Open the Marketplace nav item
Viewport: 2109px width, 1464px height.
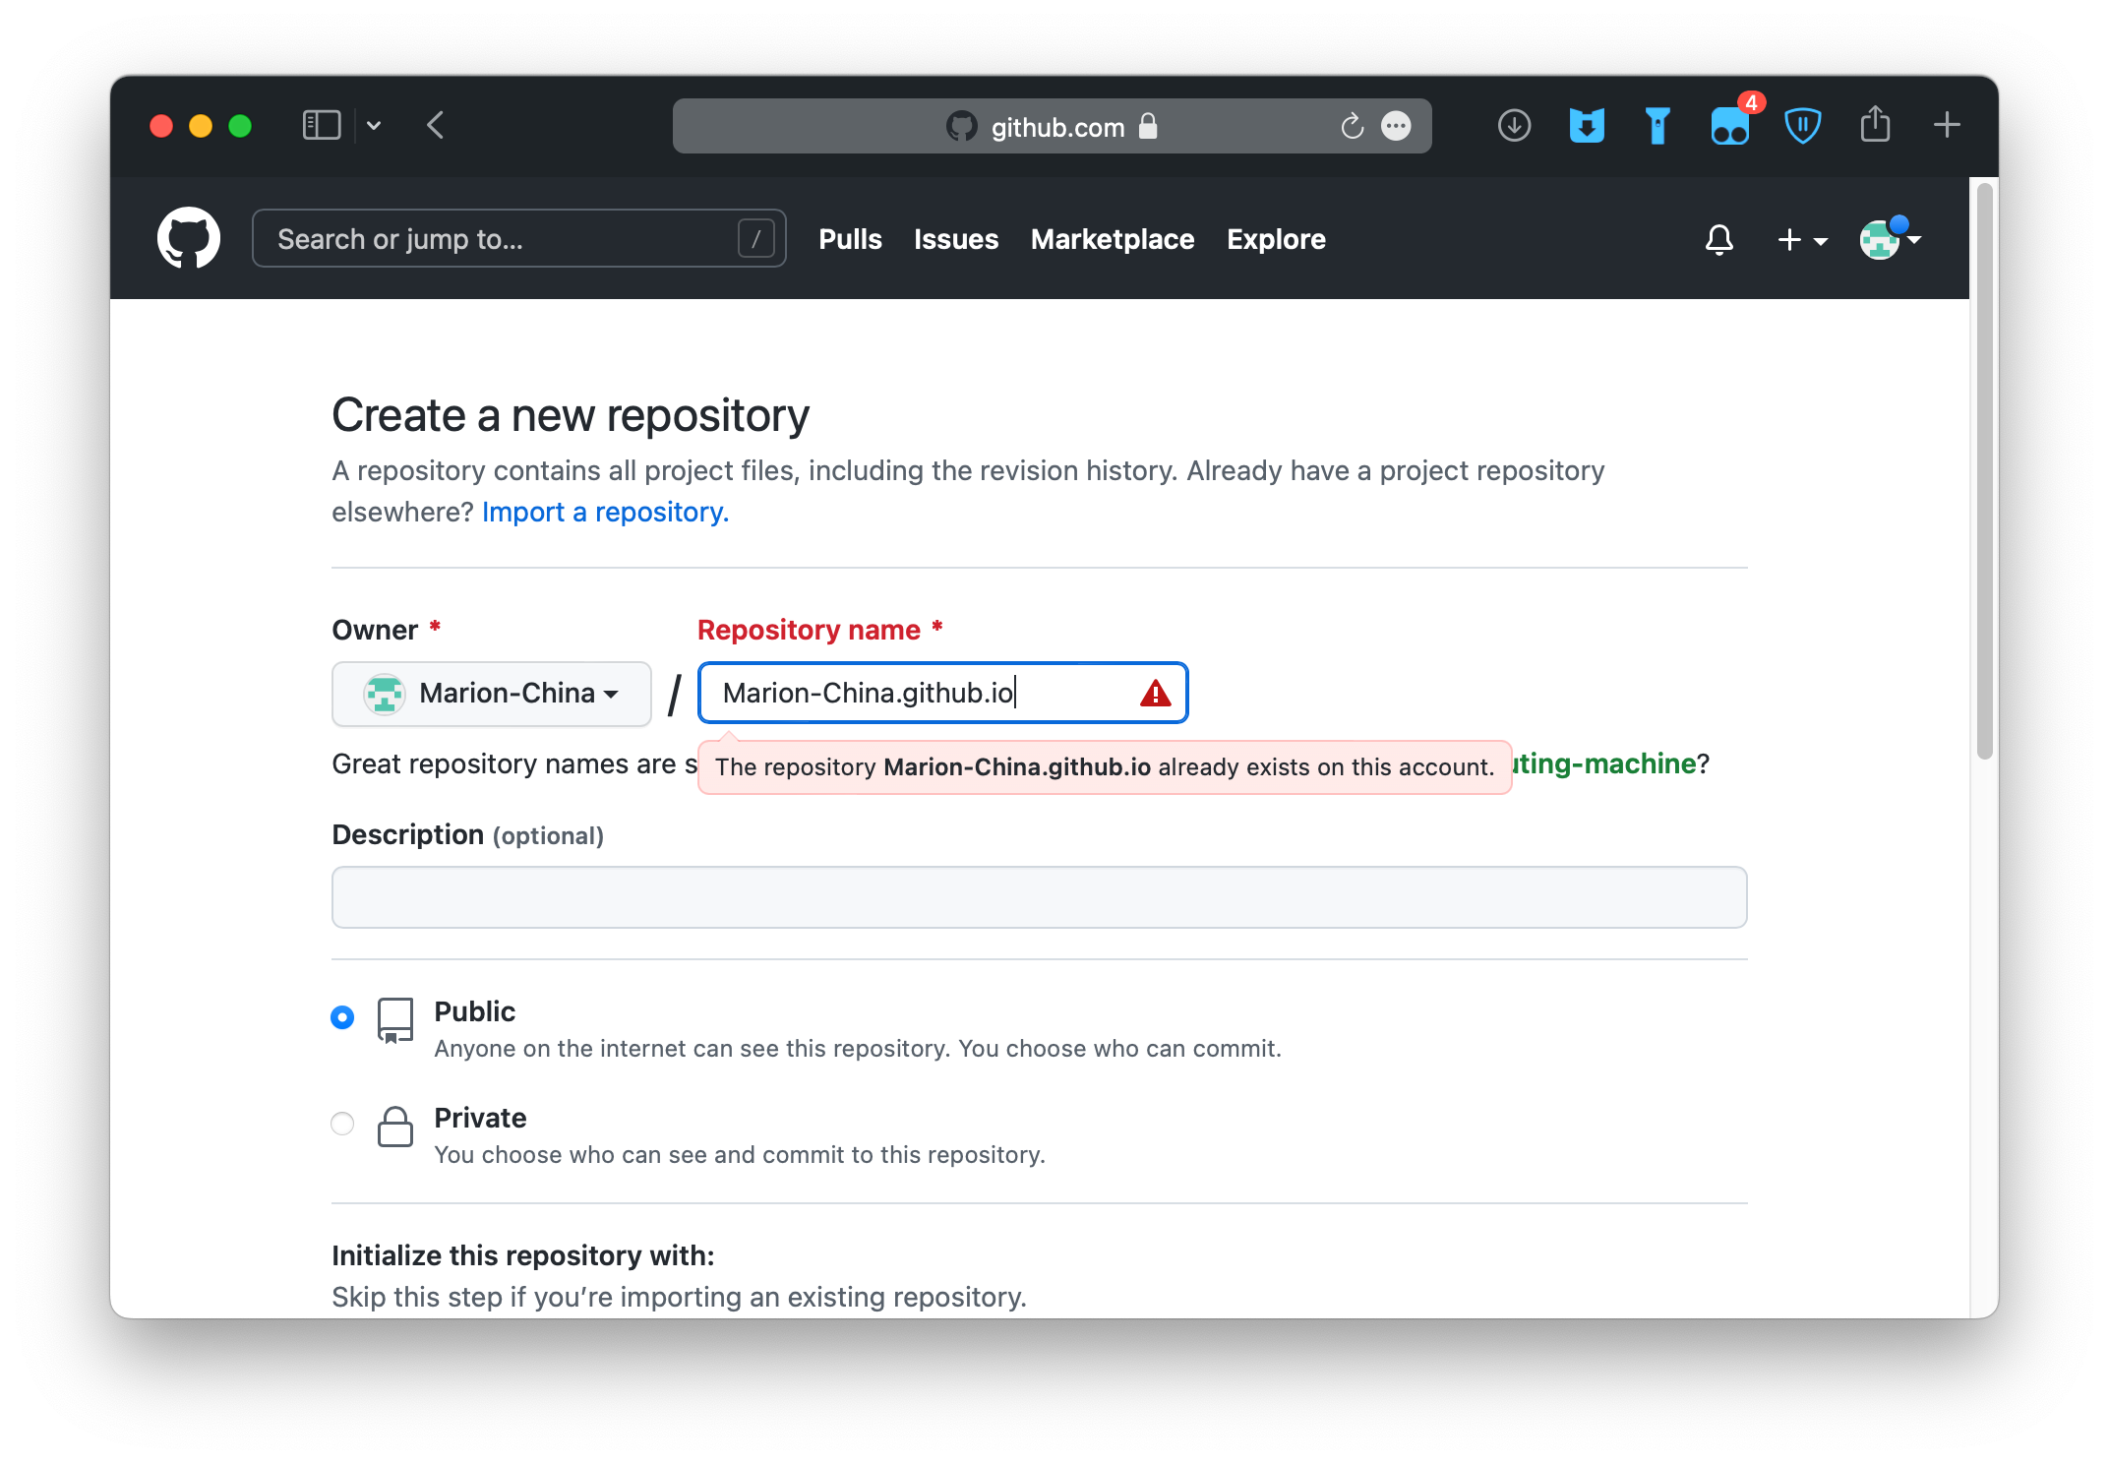point(1112,239)
